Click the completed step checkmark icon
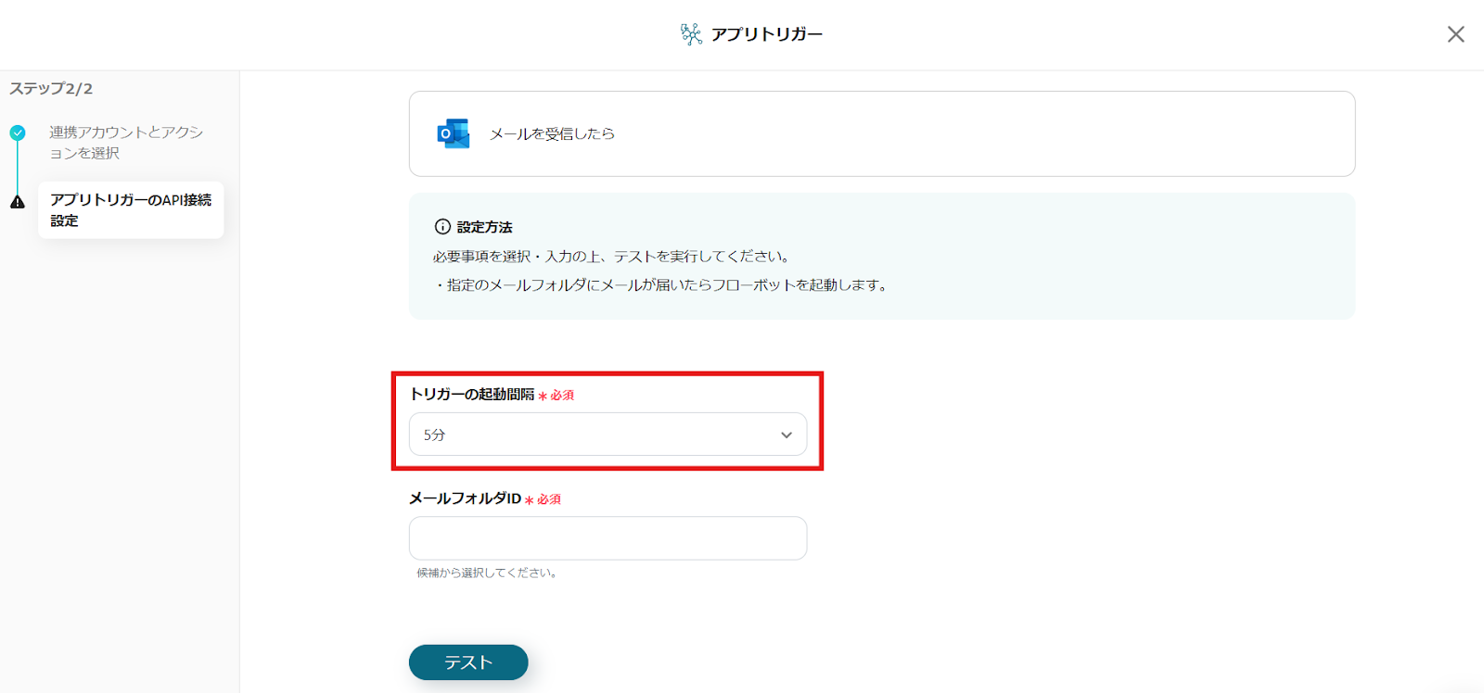 tap(18, 132)
